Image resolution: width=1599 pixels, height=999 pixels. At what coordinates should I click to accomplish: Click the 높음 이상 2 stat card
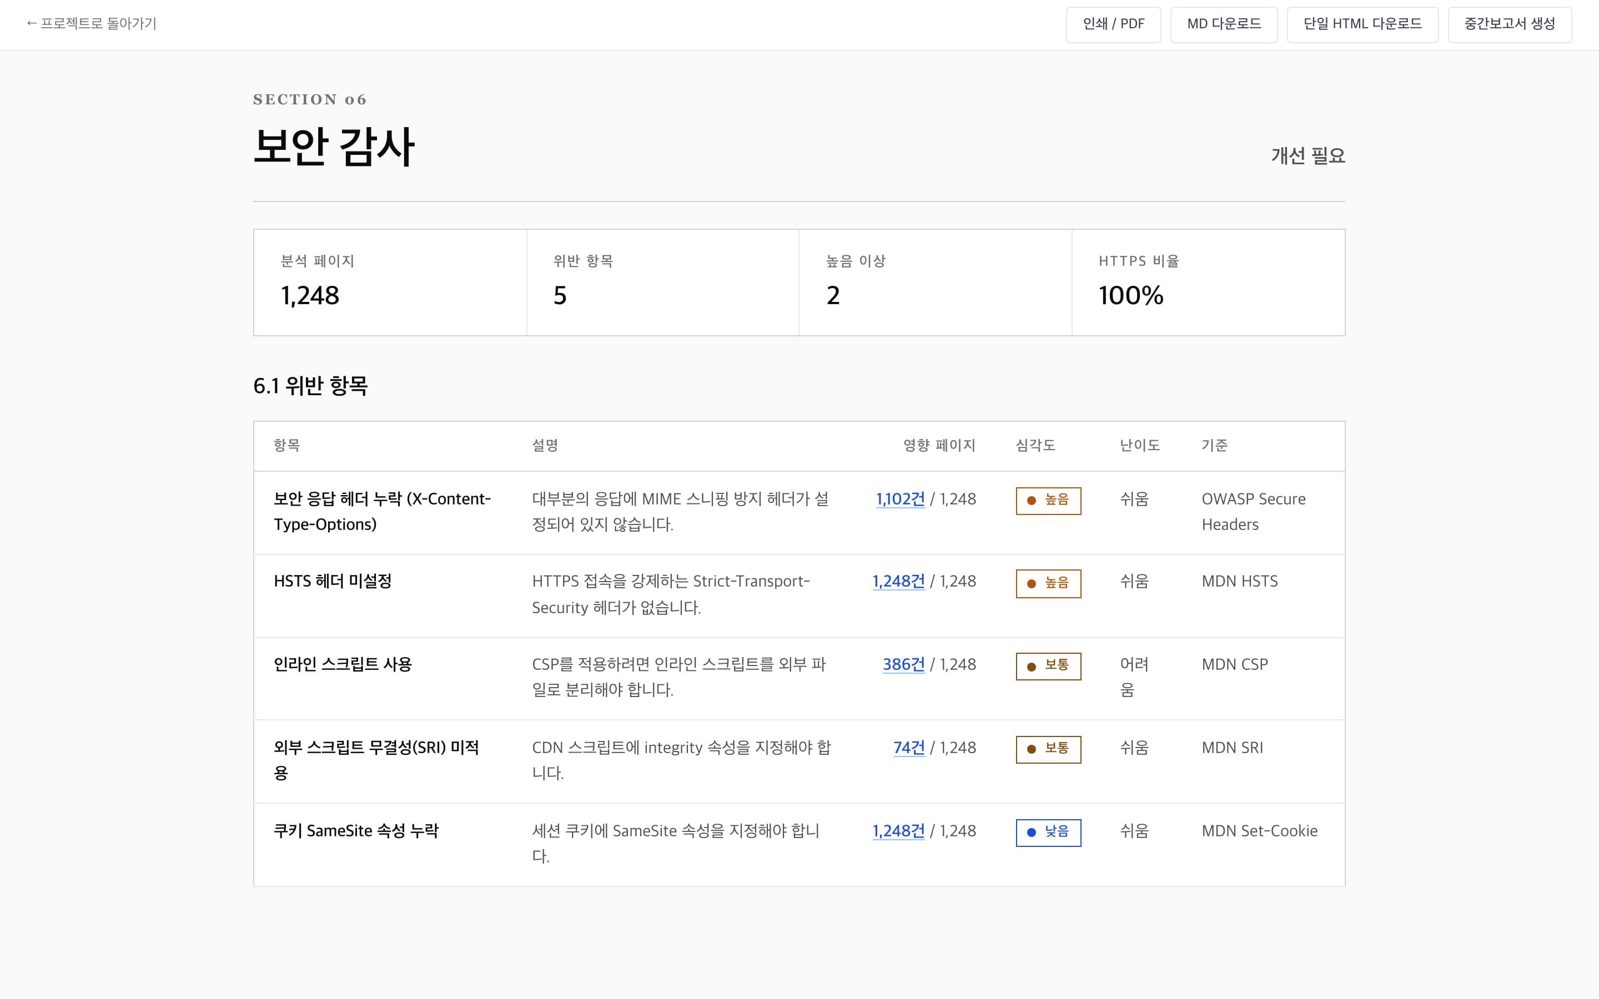coord(935,282)
